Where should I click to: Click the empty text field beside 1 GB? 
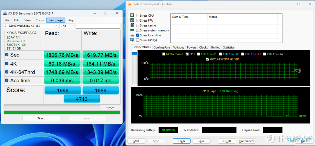tap(98, 26)
